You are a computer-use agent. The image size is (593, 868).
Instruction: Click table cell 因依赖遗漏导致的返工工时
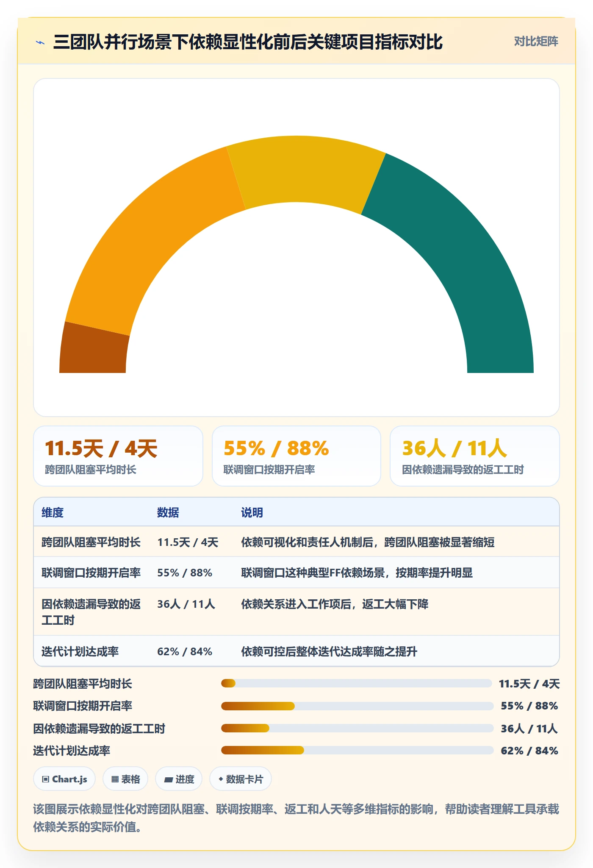91,612
